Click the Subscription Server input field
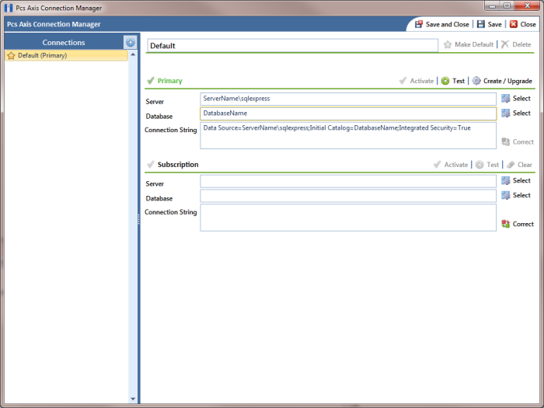Viewport: 544px width, 408px height. click(x=348, y=181)
